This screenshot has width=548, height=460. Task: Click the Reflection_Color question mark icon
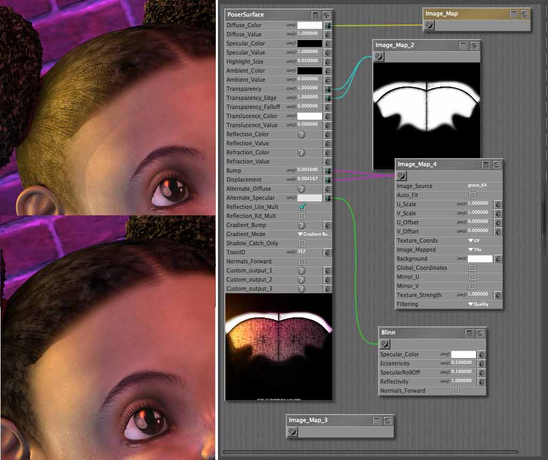[x=302, y=135]
